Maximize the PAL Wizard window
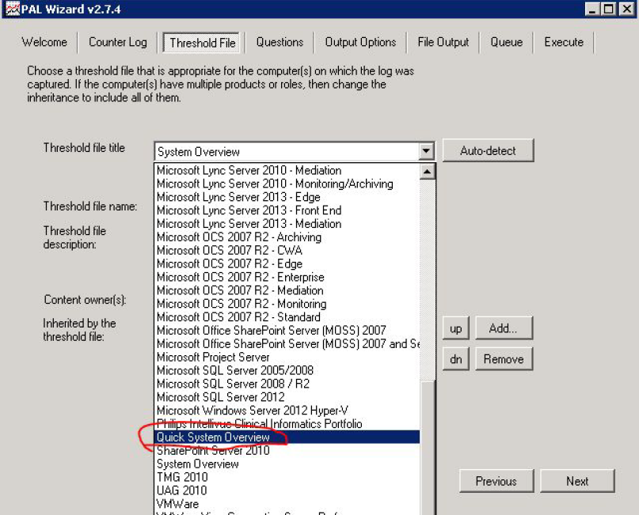The width and height of the screenshot is (639, 515). [x=608, y=9]
